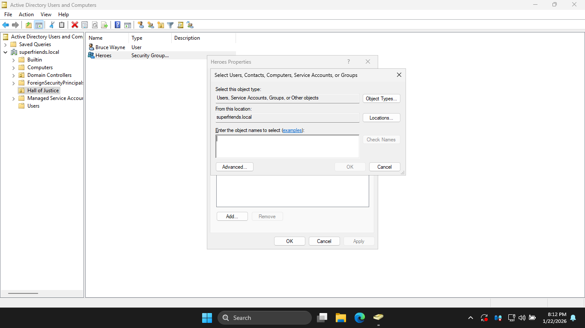The width and height of the screenshot is (585, 328).
Task: Click the Object Types... button
Action: point(381,99)
